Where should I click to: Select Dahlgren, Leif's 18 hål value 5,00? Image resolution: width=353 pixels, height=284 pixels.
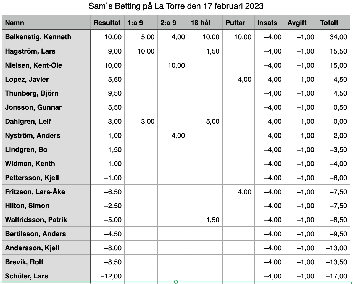[205, 121]
